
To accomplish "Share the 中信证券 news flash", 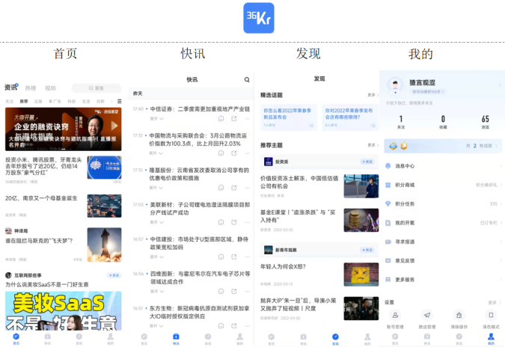I will pyautogui.click(x=234, y=119).
